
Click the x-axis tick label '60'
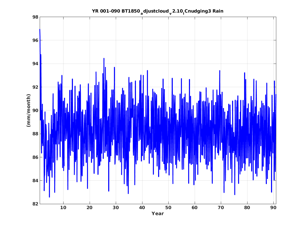(194, 208)
